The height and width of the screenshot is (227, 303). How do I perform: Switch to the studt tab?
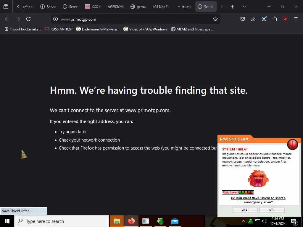coord(183,7)
